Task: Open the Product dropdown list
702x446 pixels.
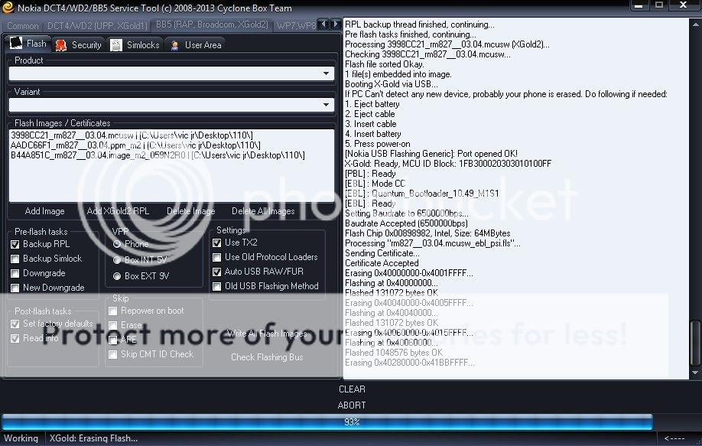Action: coord(327,74)
